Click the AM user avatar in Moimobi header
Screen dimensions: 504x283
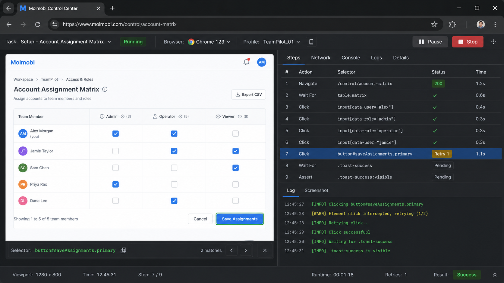coord(261,62)
